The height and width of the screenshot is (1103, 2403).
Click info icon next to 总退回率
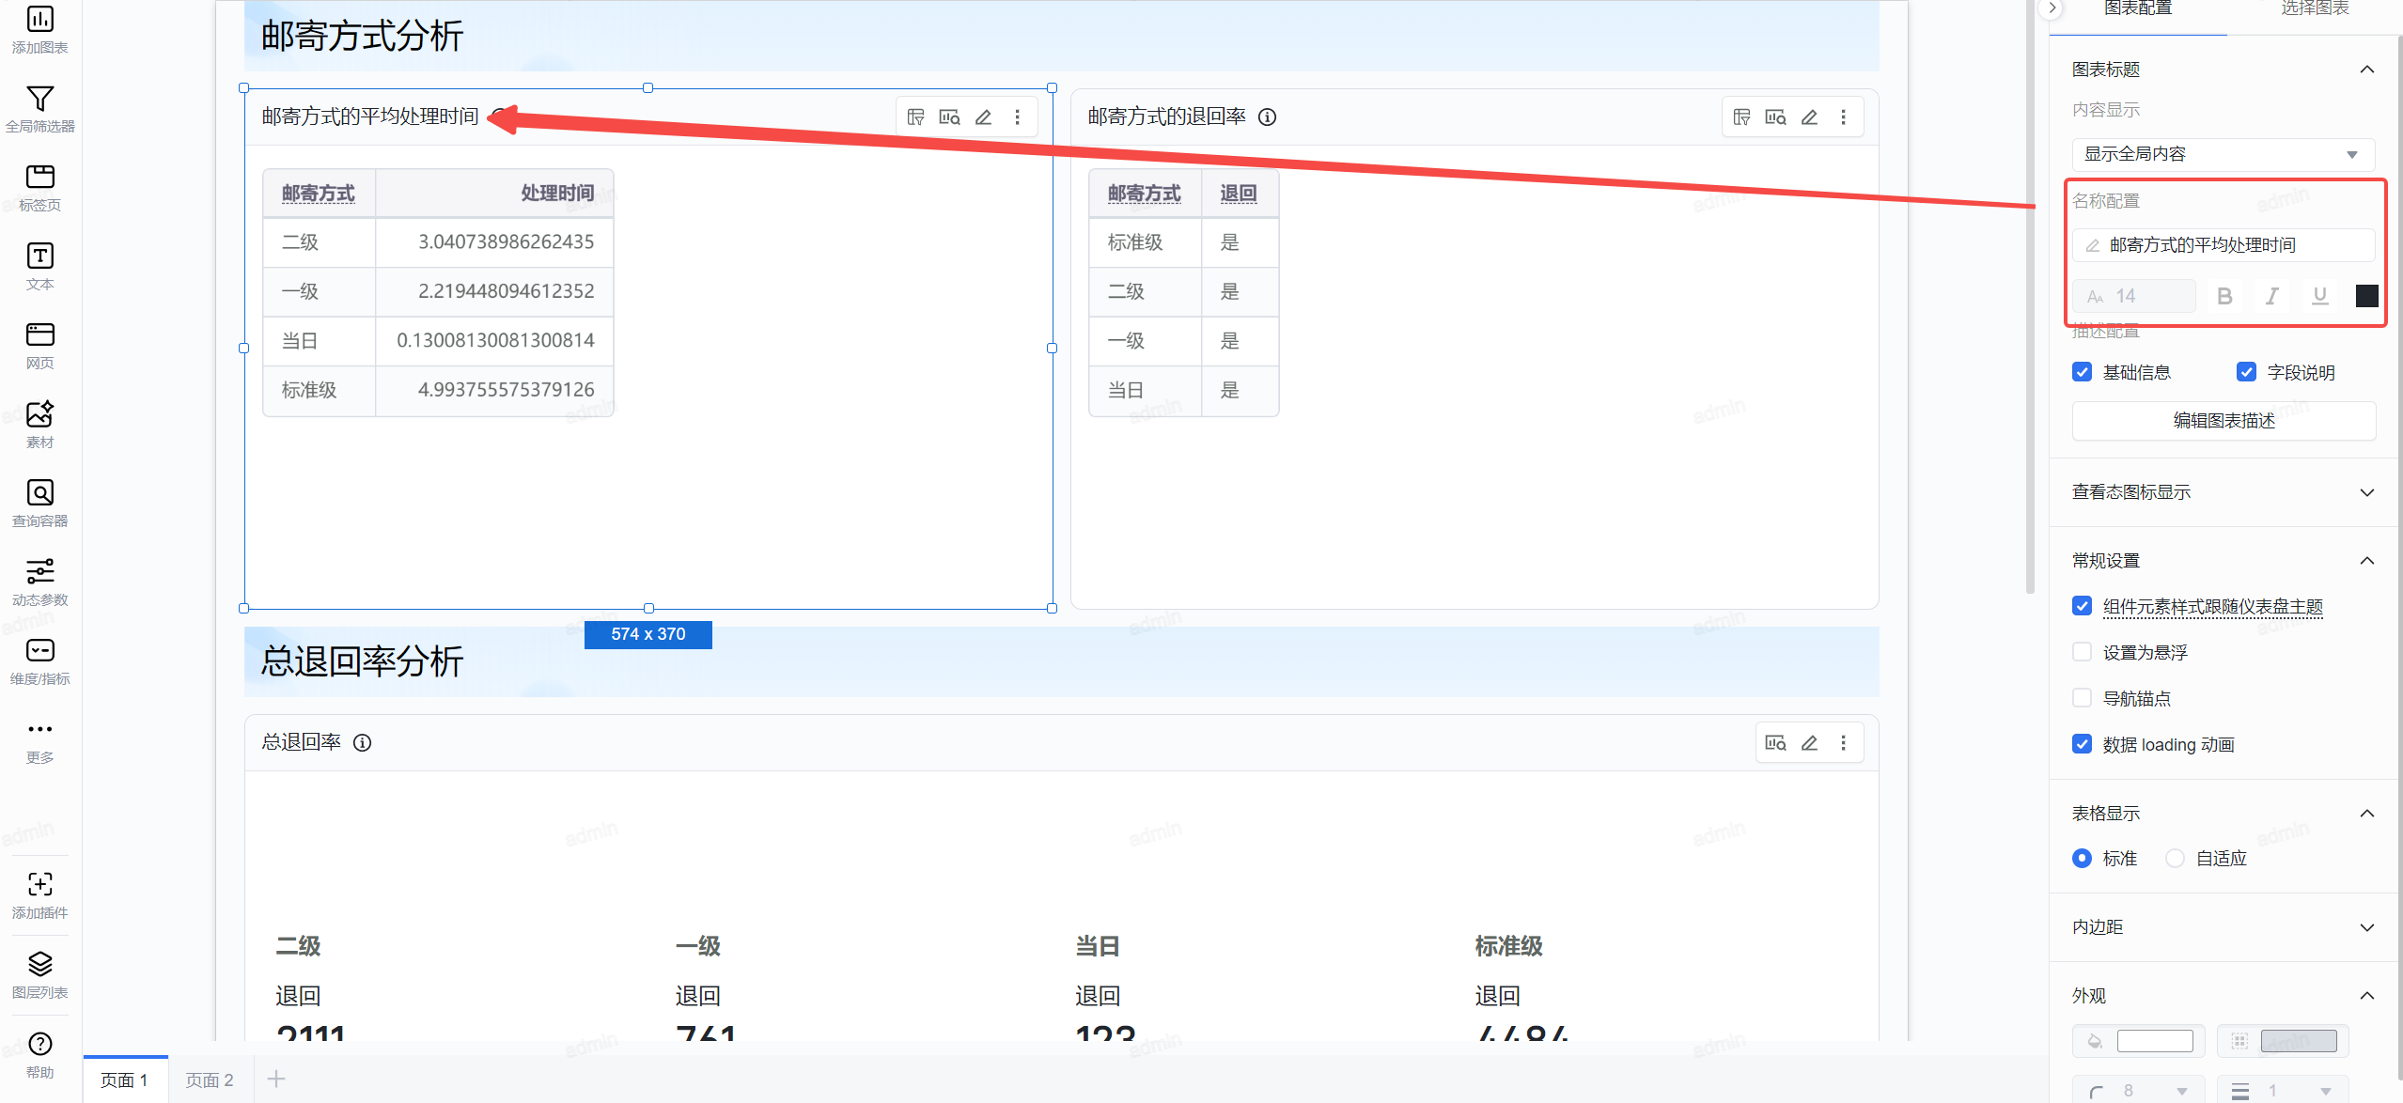pos(362,743)
